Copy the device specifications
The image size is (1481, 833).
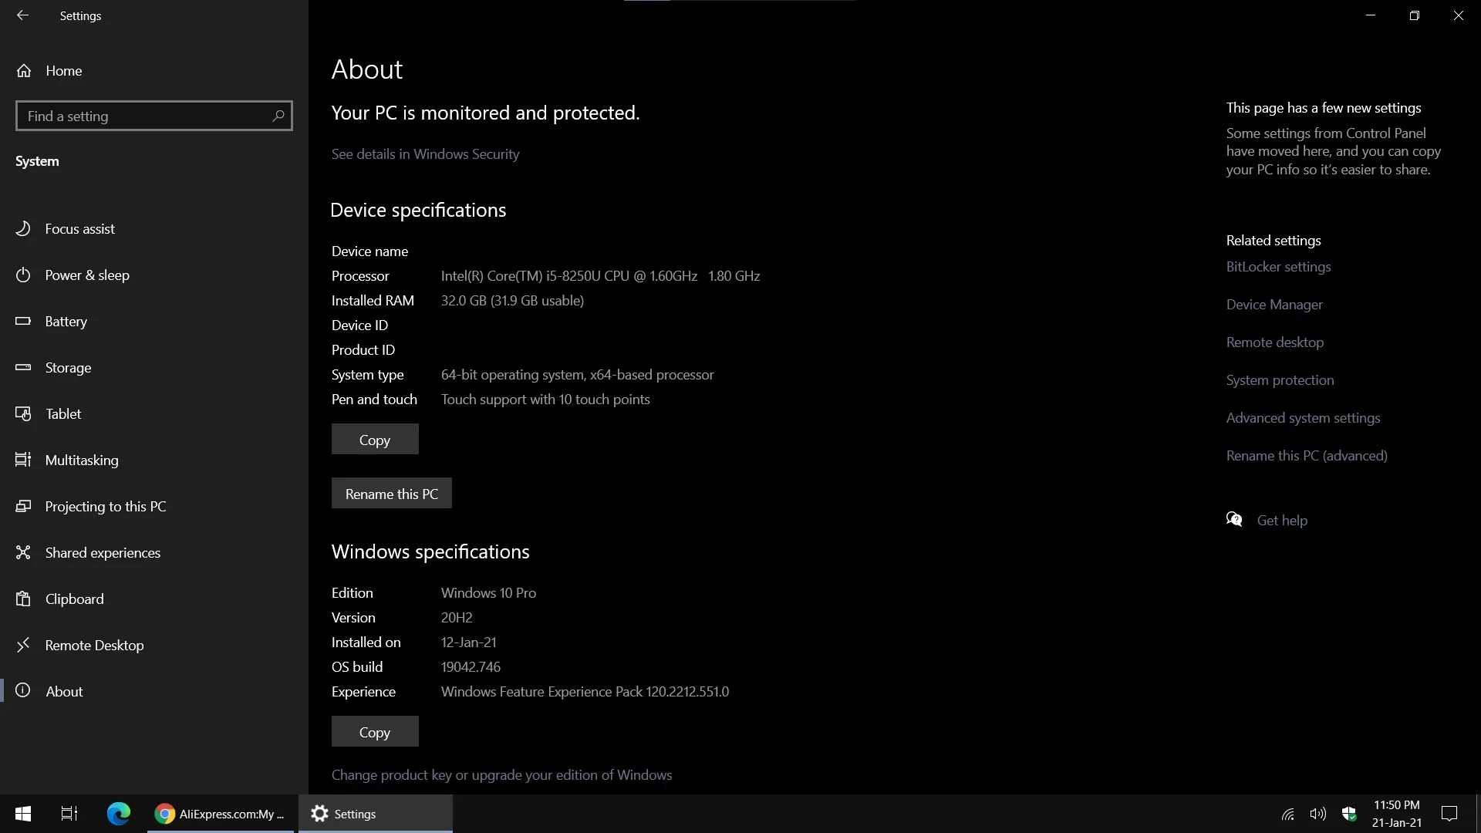click(375, 440)
